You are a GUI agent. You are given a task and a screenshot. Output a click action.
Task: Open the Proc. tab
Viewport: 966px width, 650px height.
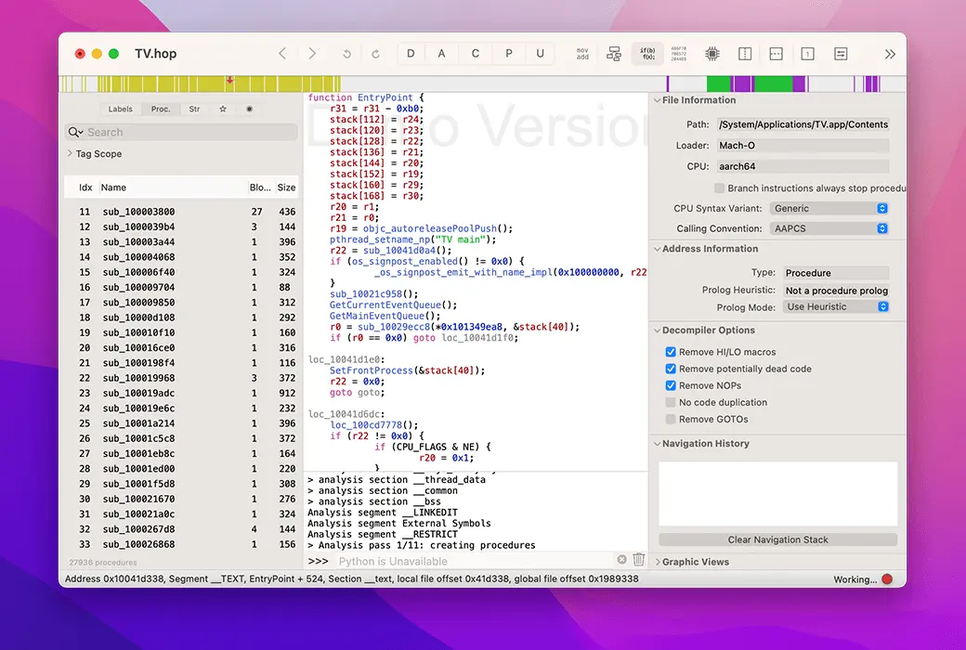point(161,109)
